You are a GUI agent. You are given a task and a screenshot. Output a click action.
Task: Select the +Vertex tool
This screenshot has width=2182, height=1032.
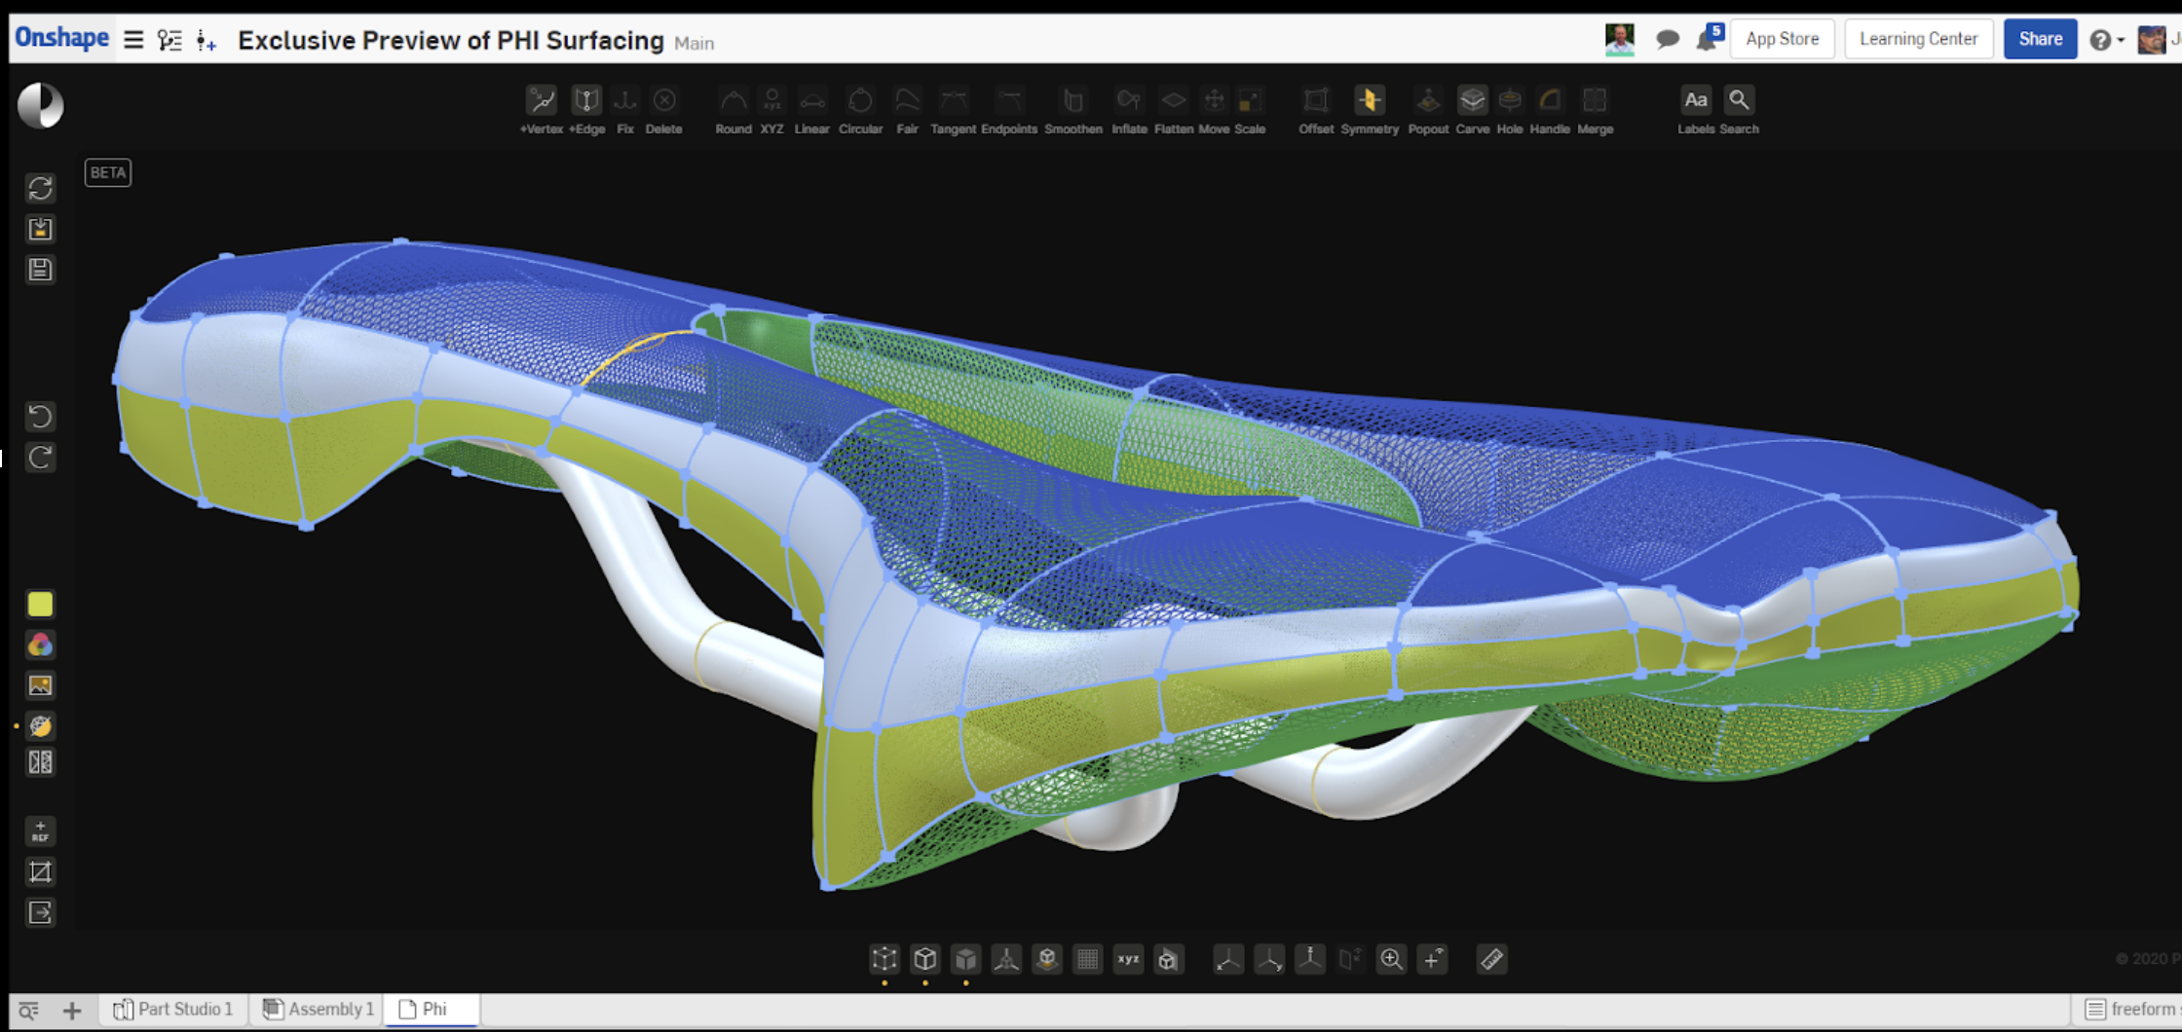(541, 101)
